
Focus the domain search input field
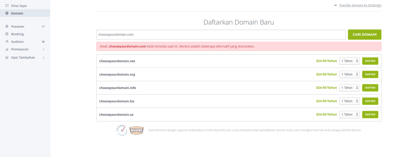pyautogui.click(x=221, y=34)
